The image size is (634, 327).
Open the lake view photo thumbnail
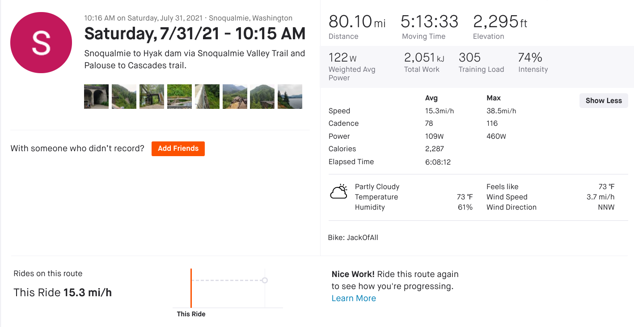[x=290, y=96]
